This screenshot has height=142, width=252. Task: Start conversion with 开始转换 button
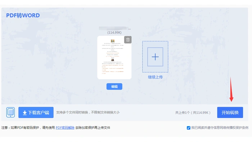coord(230,113)
